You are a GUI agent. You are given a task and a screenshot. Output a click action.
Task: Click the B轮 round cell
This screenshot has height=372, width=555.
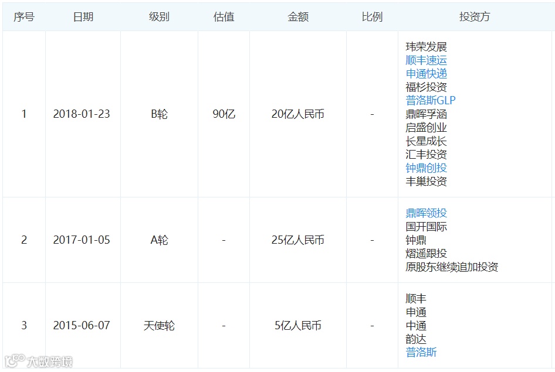pos(159,114)
